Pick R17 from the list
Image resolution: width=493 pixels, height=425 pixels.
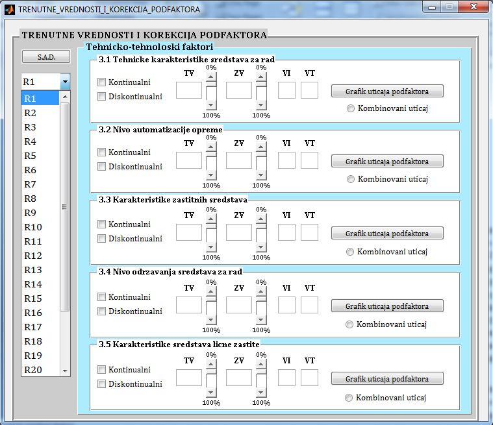[40, 326]
